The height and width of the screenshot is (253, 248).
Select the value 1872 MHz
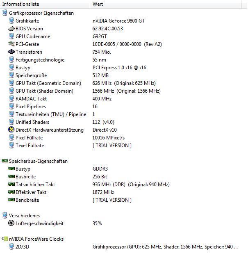point(103,192)
